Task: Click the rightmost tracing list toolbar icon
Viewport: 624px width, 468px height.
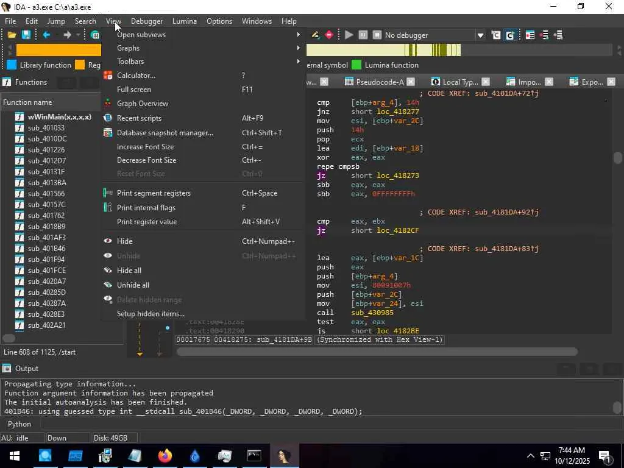Action: (558, 35)
